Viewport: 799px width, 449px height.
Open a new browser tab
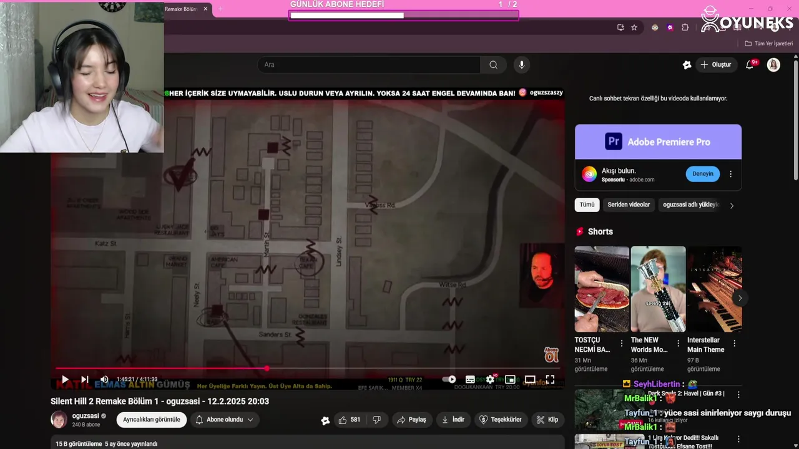pyautogui.click(x=220, y=9)
